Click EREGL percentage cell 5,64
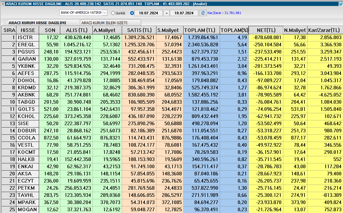 [242, 45]
